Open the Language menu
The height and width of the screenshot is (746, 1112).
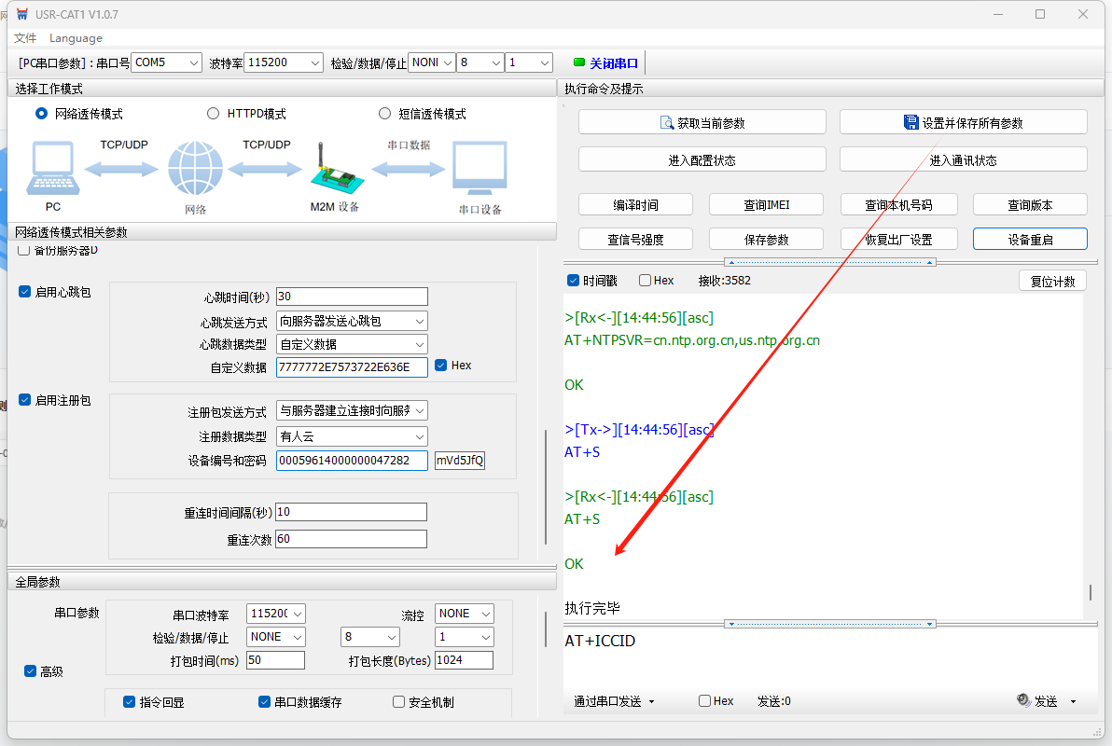tap(76, 38)
